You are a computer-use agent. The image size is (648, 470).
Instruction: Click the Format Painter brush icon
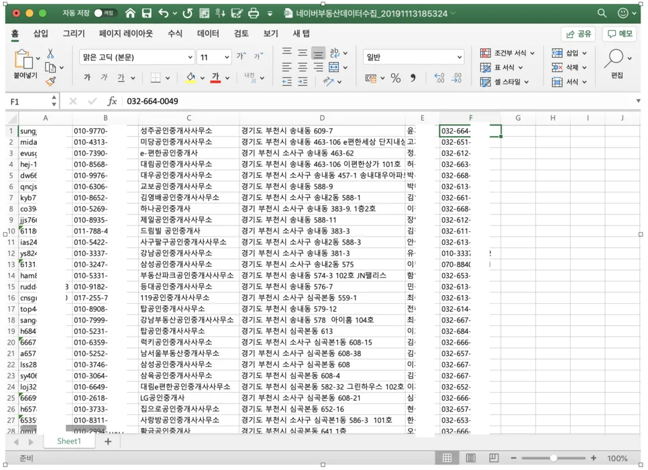point(51,81)
